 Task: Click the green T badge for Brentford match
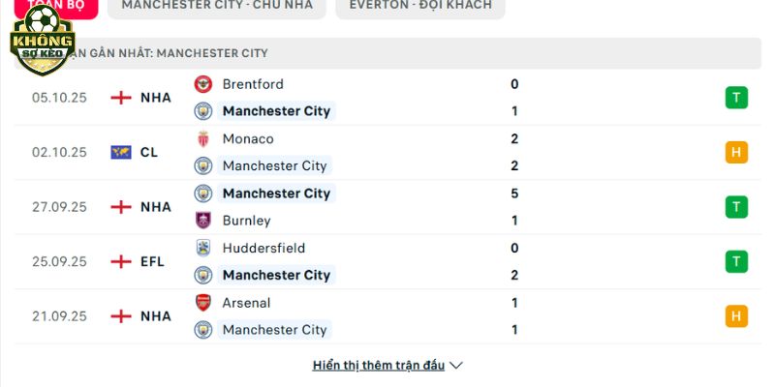coord(736,98)
